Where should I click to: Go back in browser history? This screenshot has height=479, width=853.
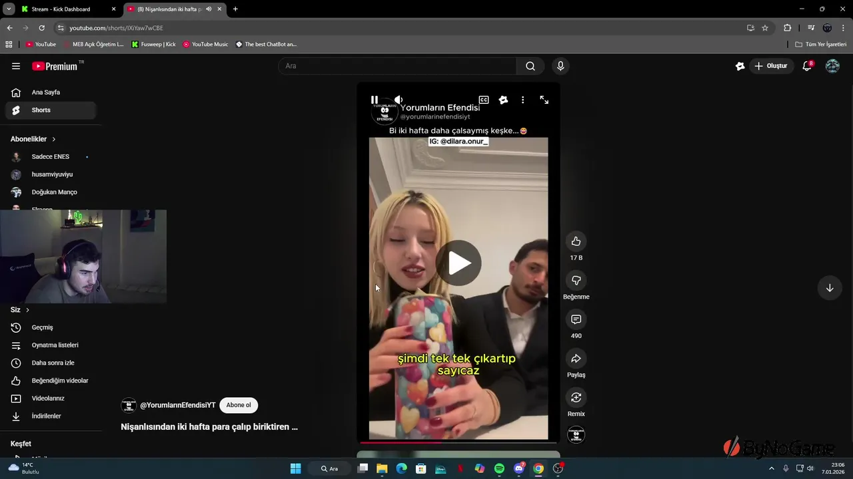coord(9,28)
